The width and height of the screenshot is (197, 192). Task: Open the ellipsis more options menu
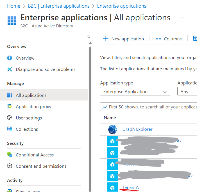tap(182, 18)
